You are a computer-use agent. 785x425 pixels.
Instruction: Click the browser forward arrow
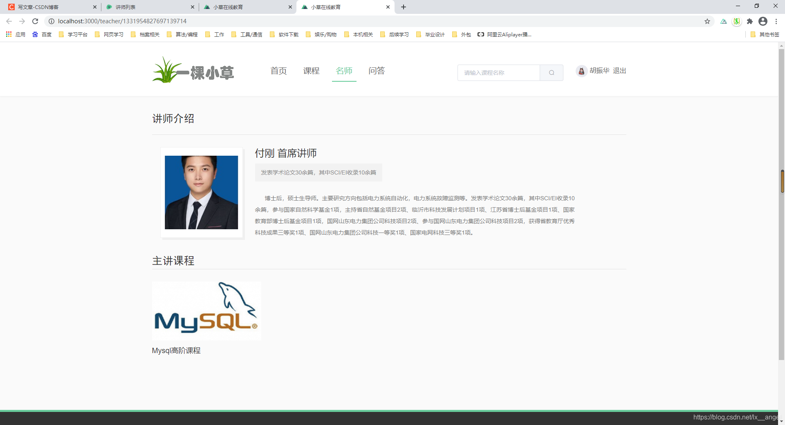(x=22, y=21)
